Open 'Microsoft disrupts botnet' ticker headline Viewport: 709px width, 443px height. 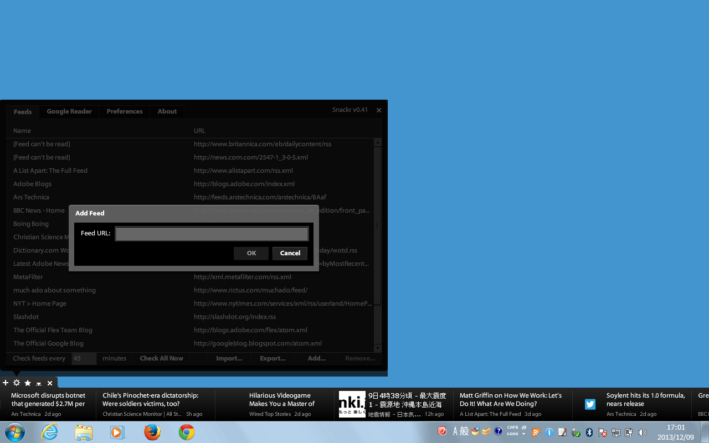click(48, 400)
